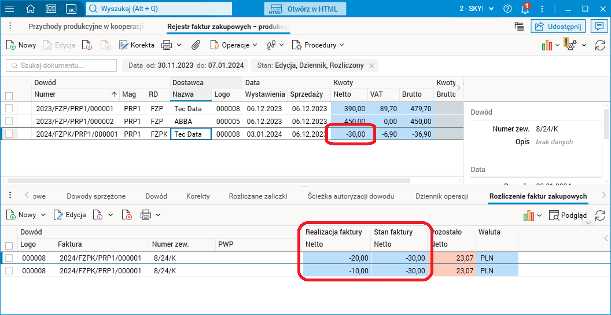Viewport: 611px width, 315px height.
Task: Click the chart icon in bottom toolbar
Action: click(x=529, y=215)
